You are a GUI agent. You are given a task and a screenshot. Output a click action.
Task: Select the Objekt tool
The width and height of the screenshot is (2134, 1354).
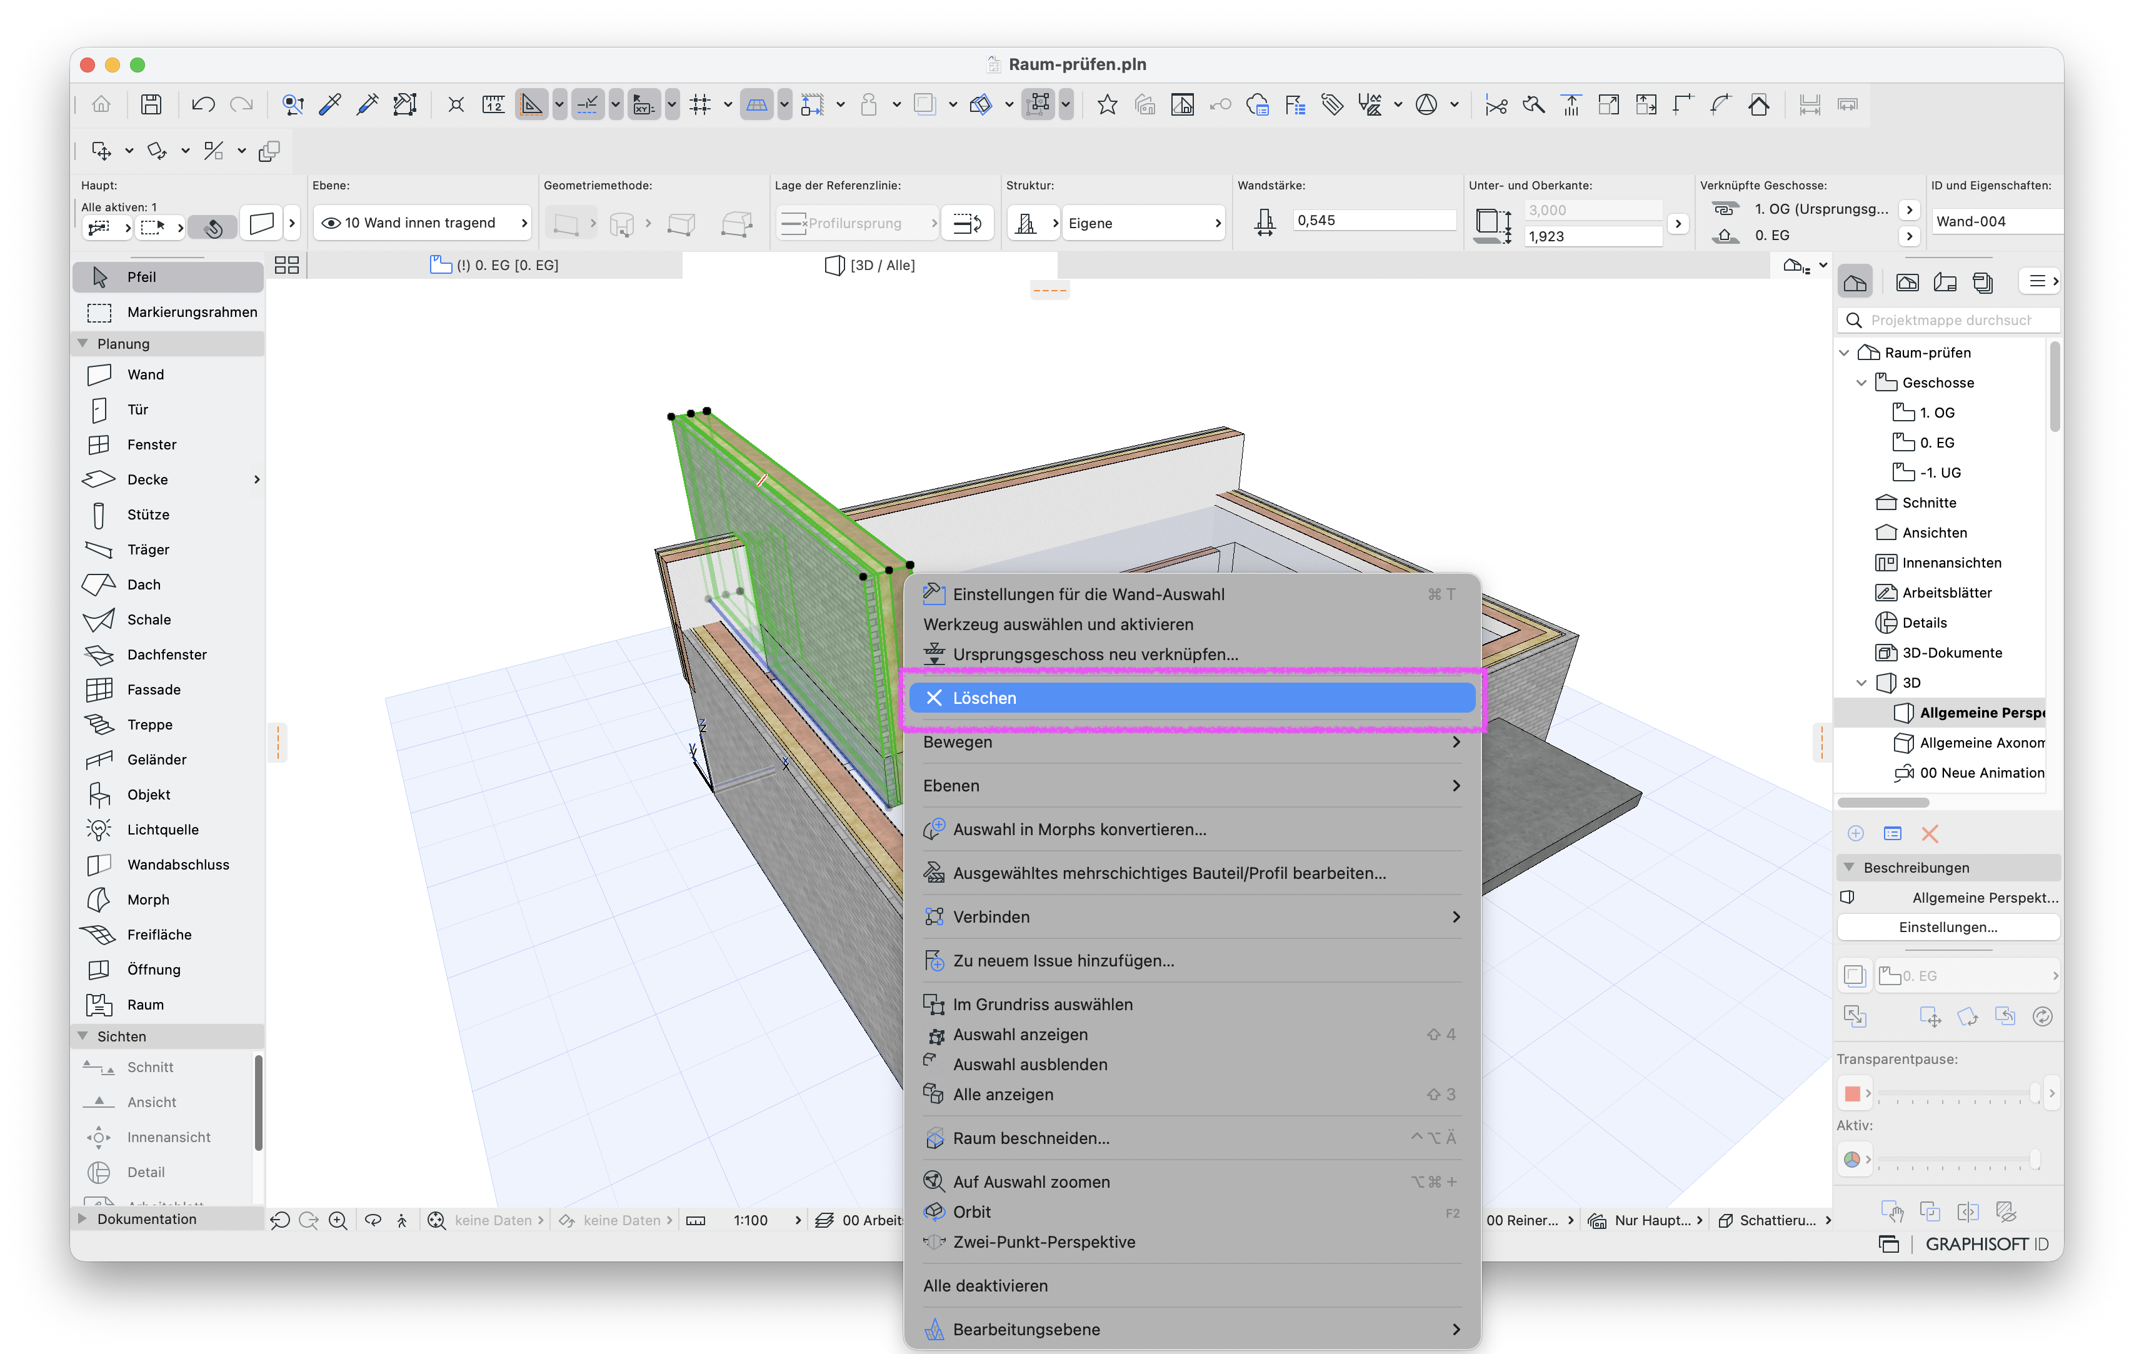pos(168,795)
